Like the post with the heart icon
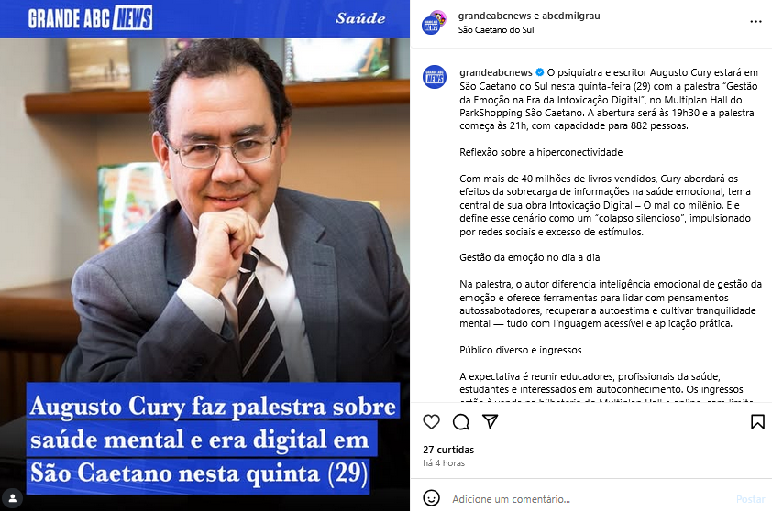This screenshot has width=772, height=511. (431, 421)
